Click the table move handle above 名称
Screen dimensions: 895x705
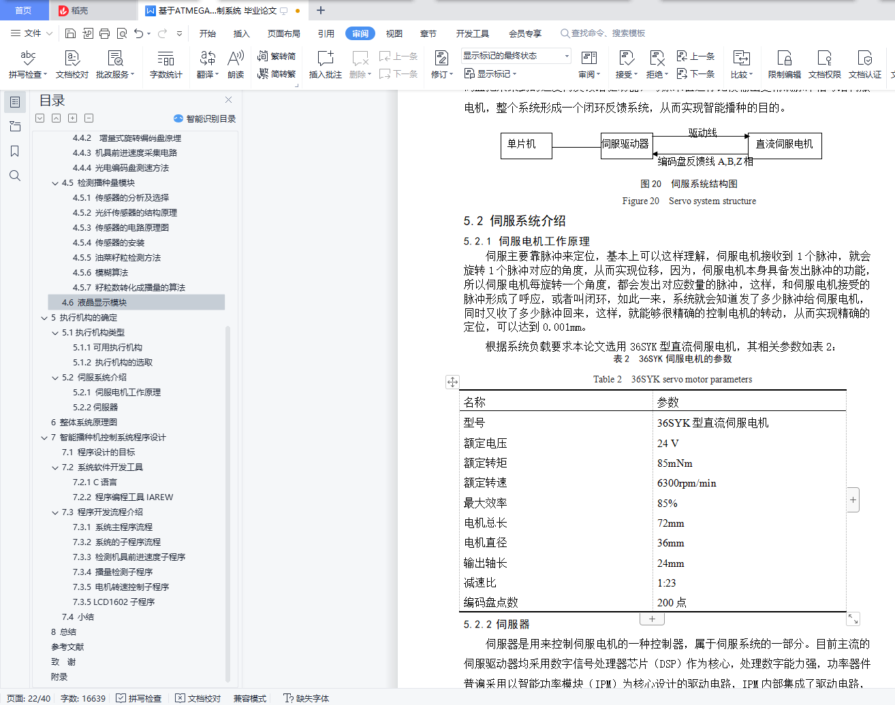(452, 382)
